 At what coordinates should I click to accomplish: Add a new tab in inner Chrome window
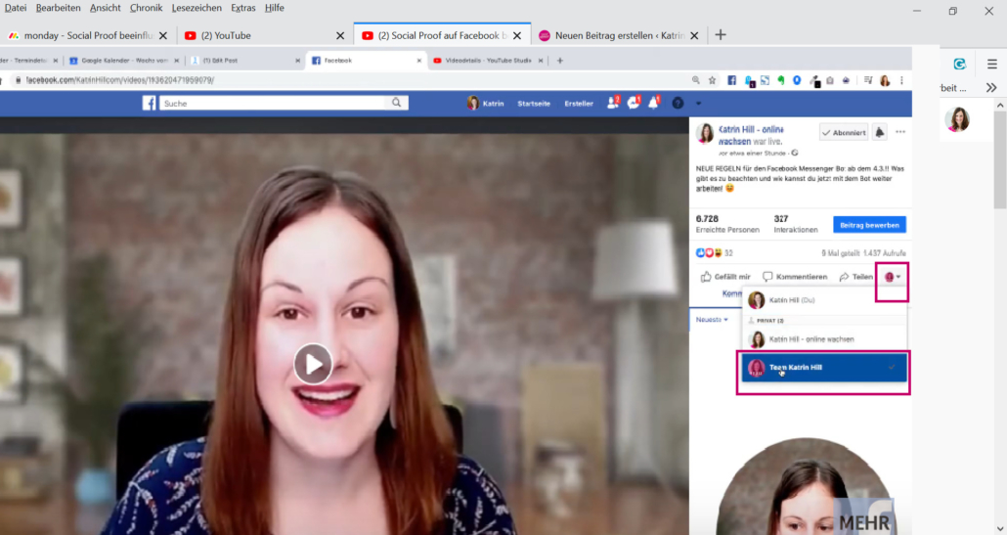coord(560,61)
